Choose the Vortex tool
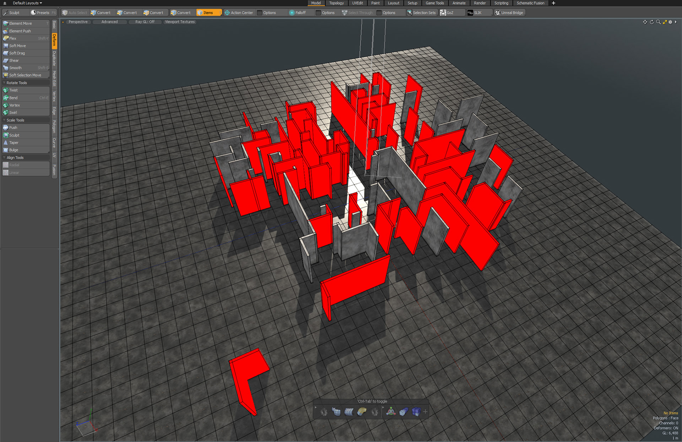The width and height of the screenshot is (682, 442). pos(26,105)
